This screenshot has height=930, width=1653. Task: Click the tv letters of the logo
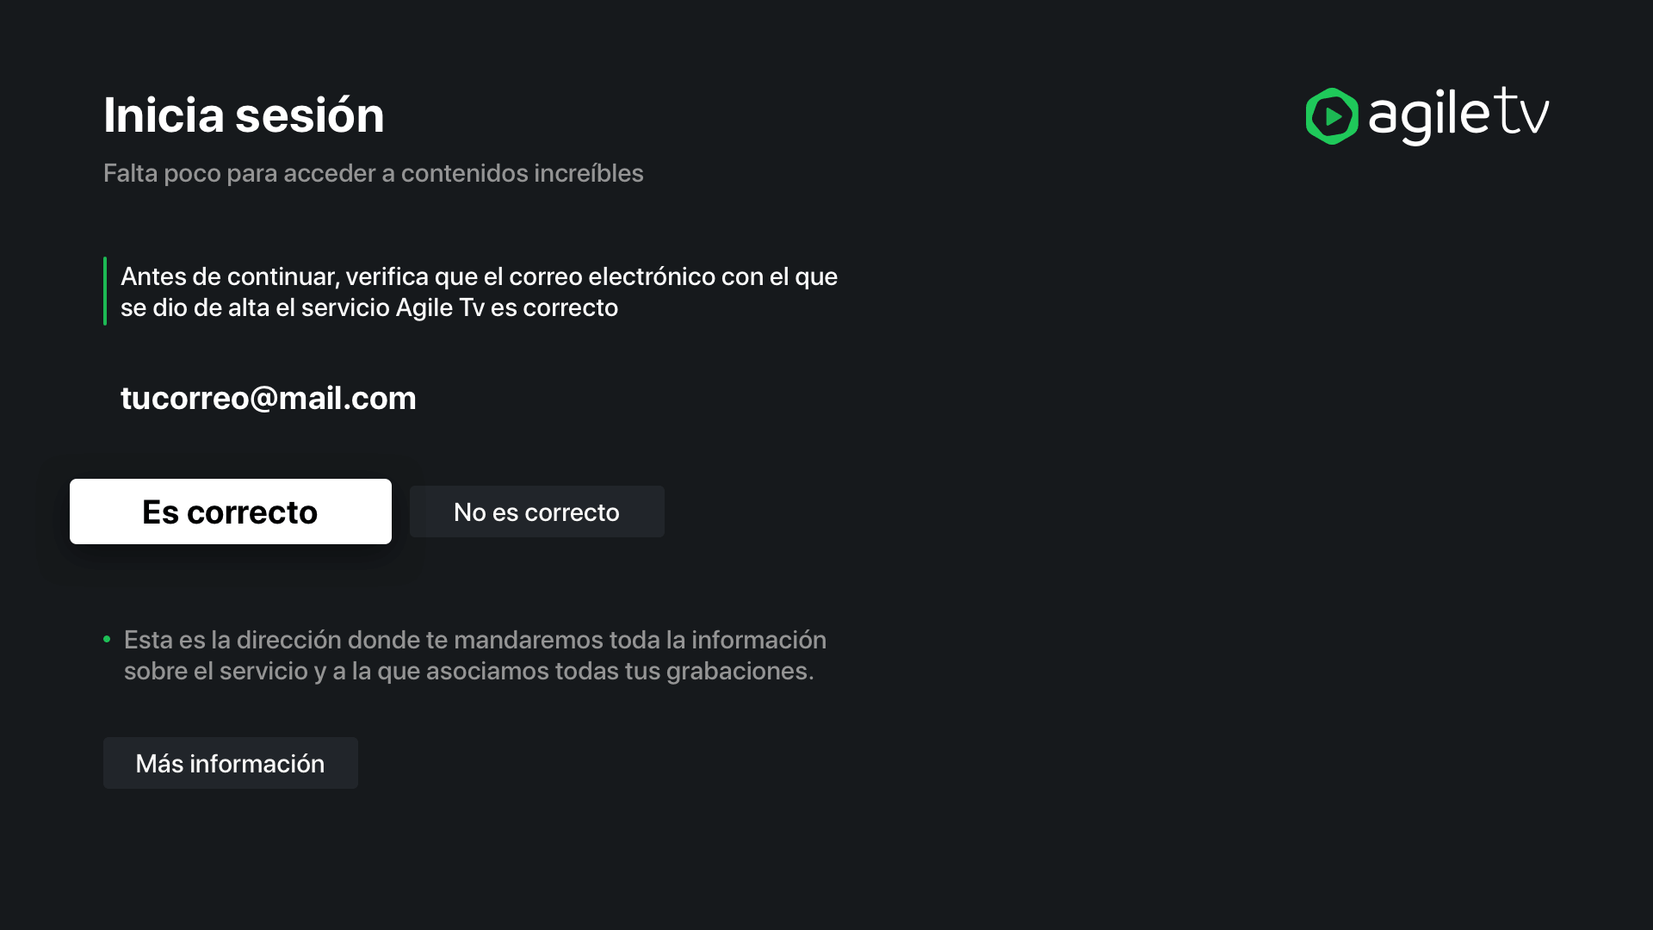tap(1521, 112)
